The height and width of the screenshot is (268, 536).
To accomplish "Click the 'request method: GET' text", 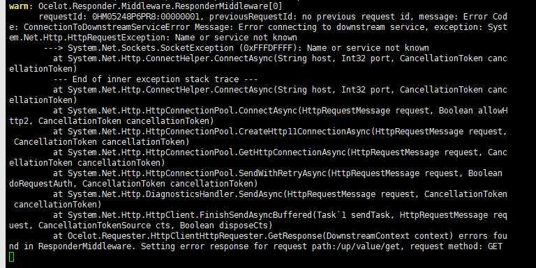I will pos(456,246).
